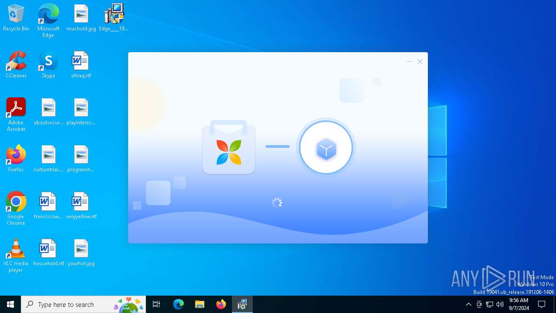The image size is (556, 313).
Task: Select the Google Chrome desktop shortcut
Action: coord(16,208)
